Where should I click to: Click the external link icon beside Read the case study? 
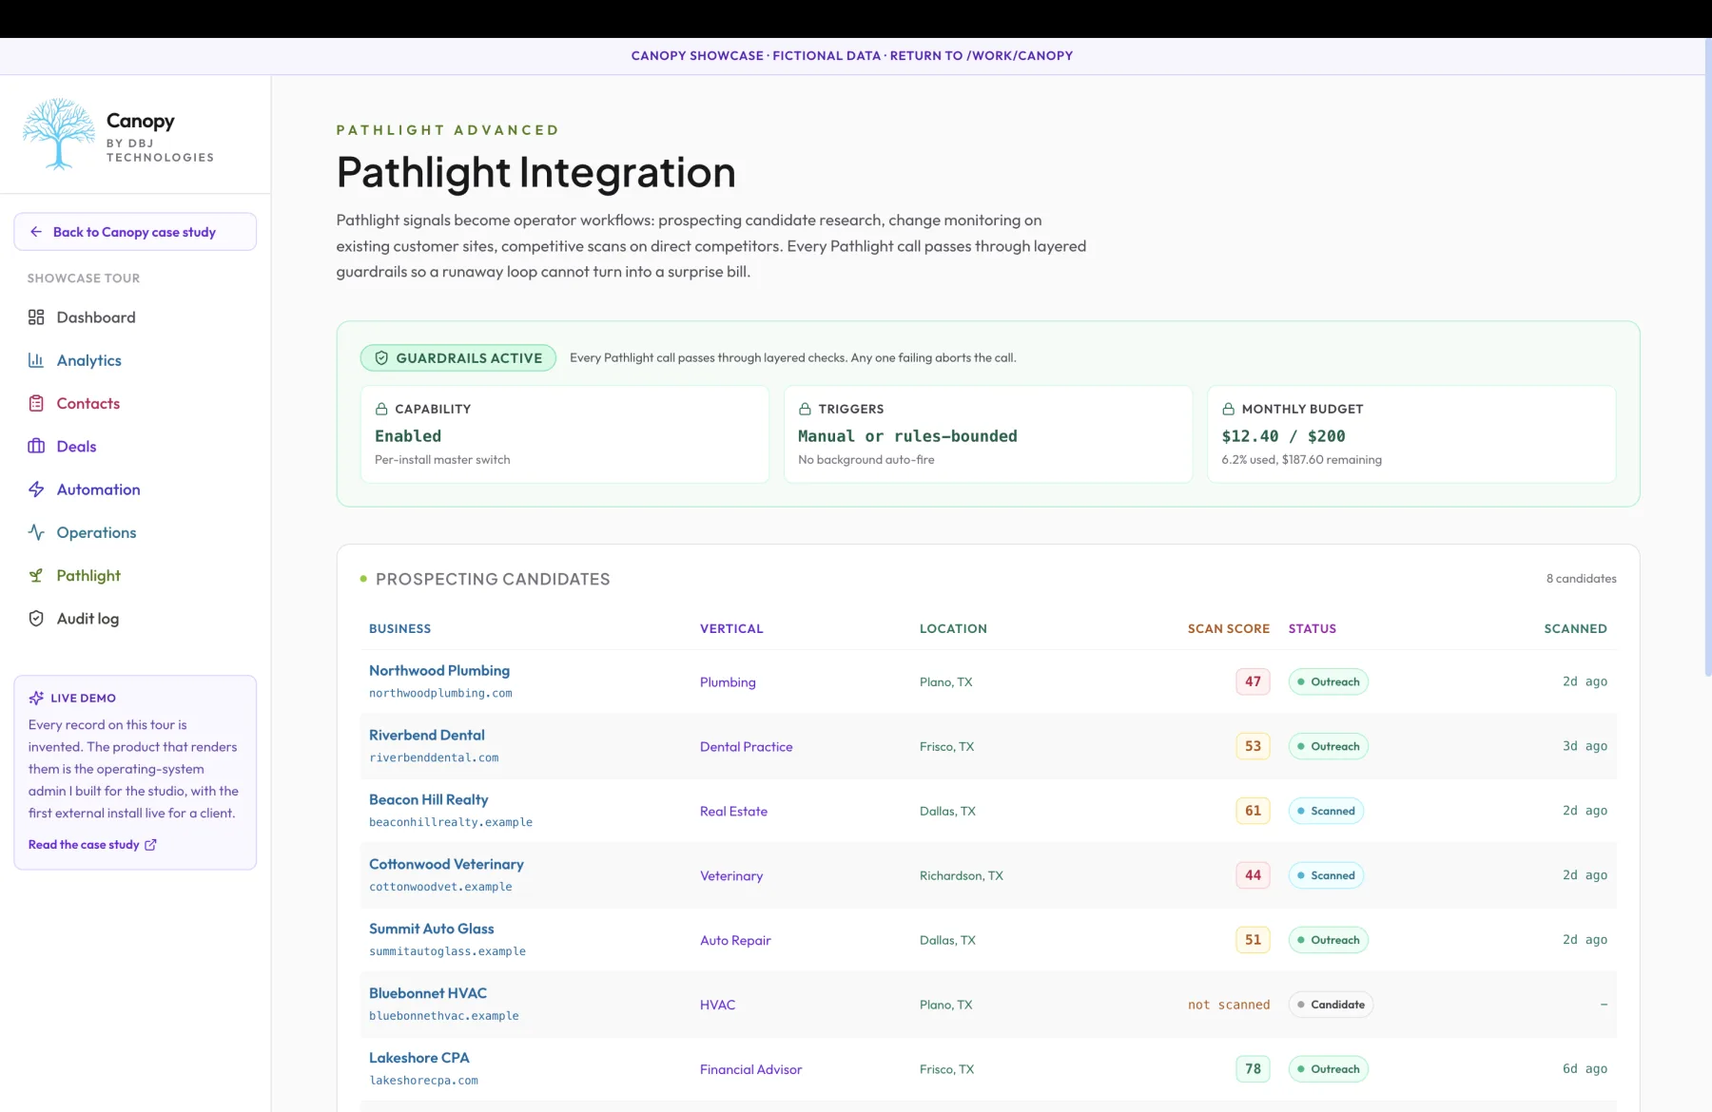150,845
